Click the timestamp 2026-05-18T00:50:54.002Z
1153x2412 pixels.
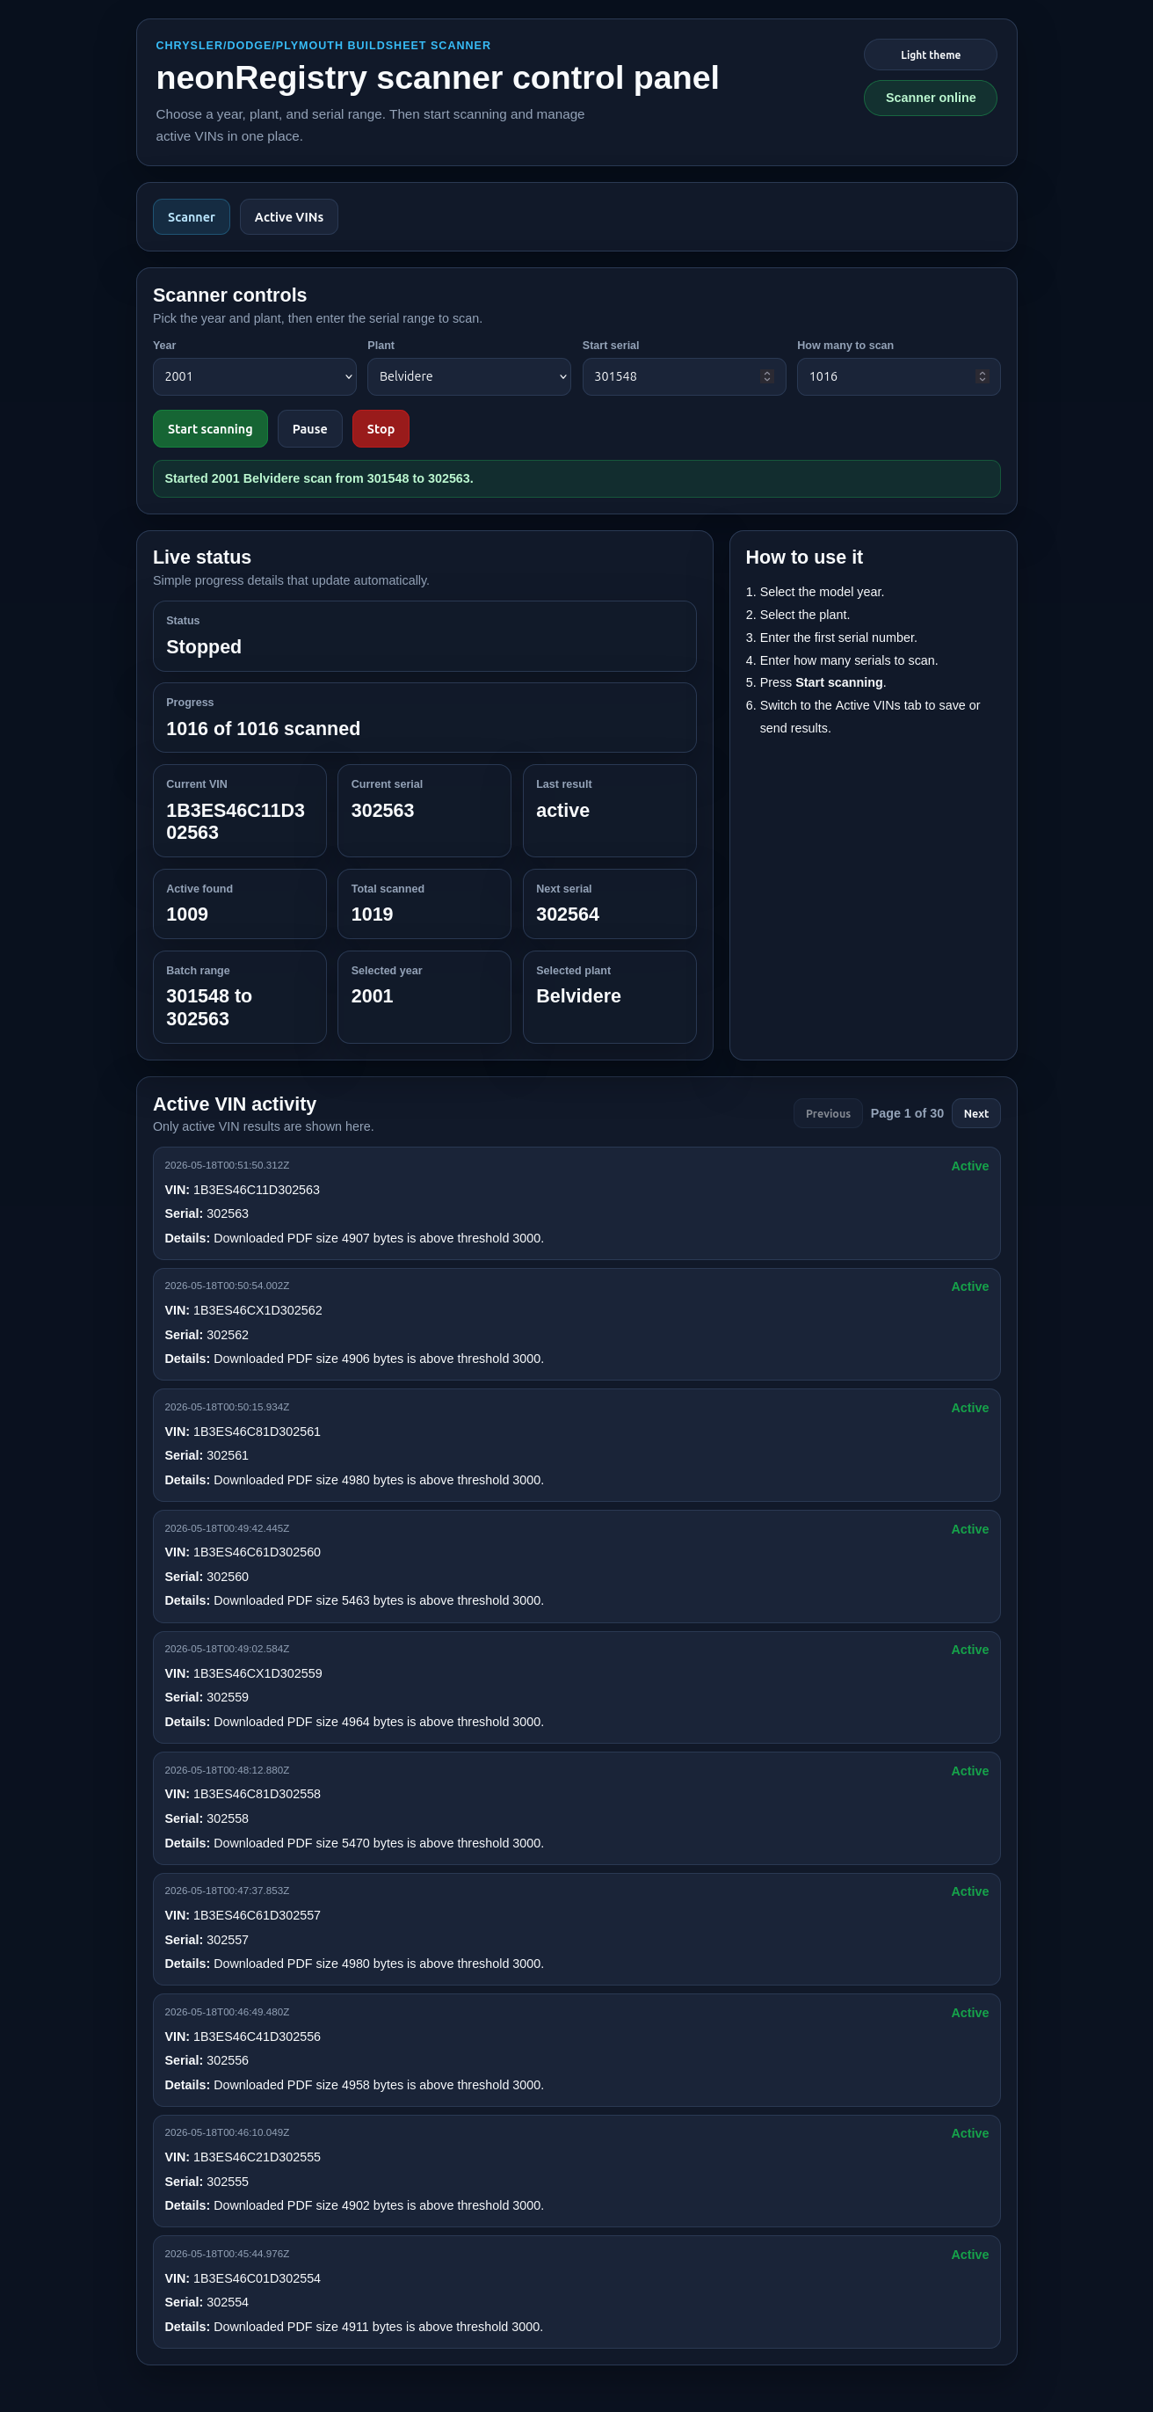227,1286
